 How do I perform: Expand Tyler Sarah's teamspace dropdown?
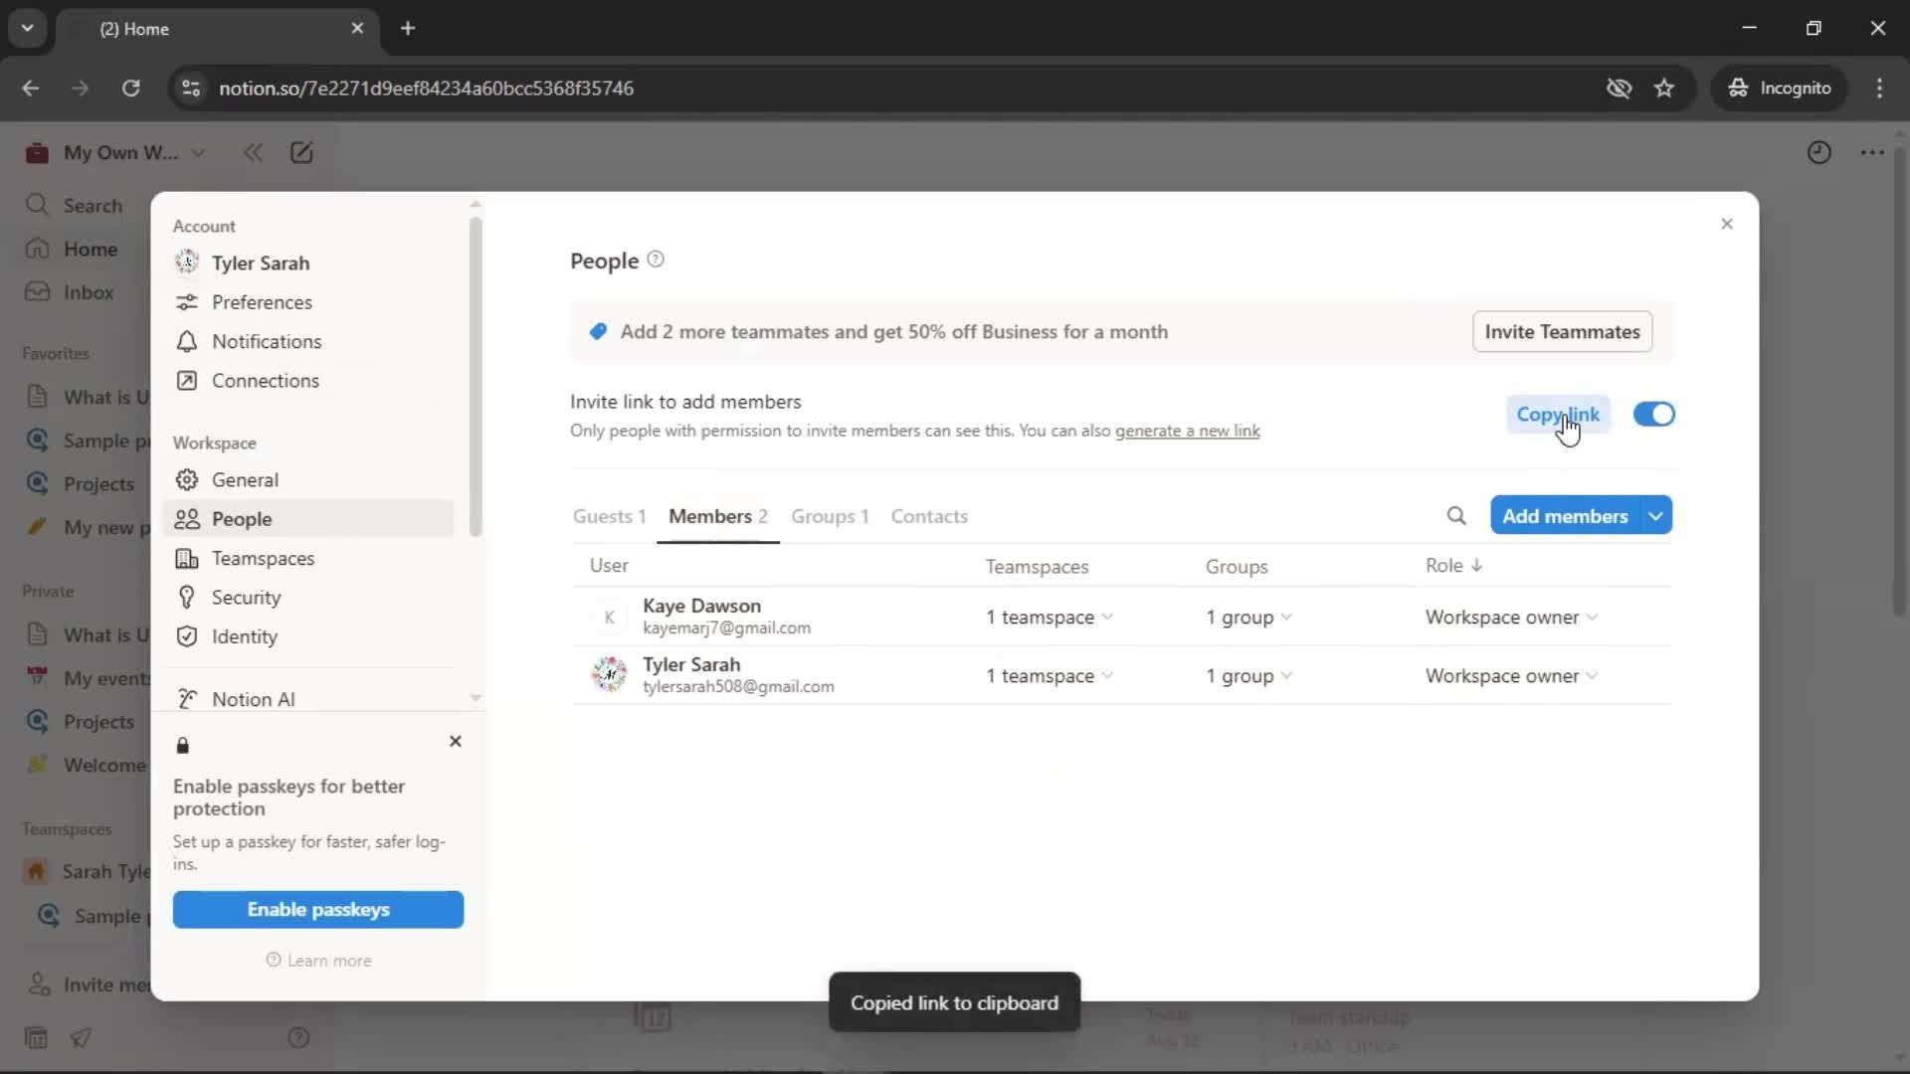(1050, 675)
